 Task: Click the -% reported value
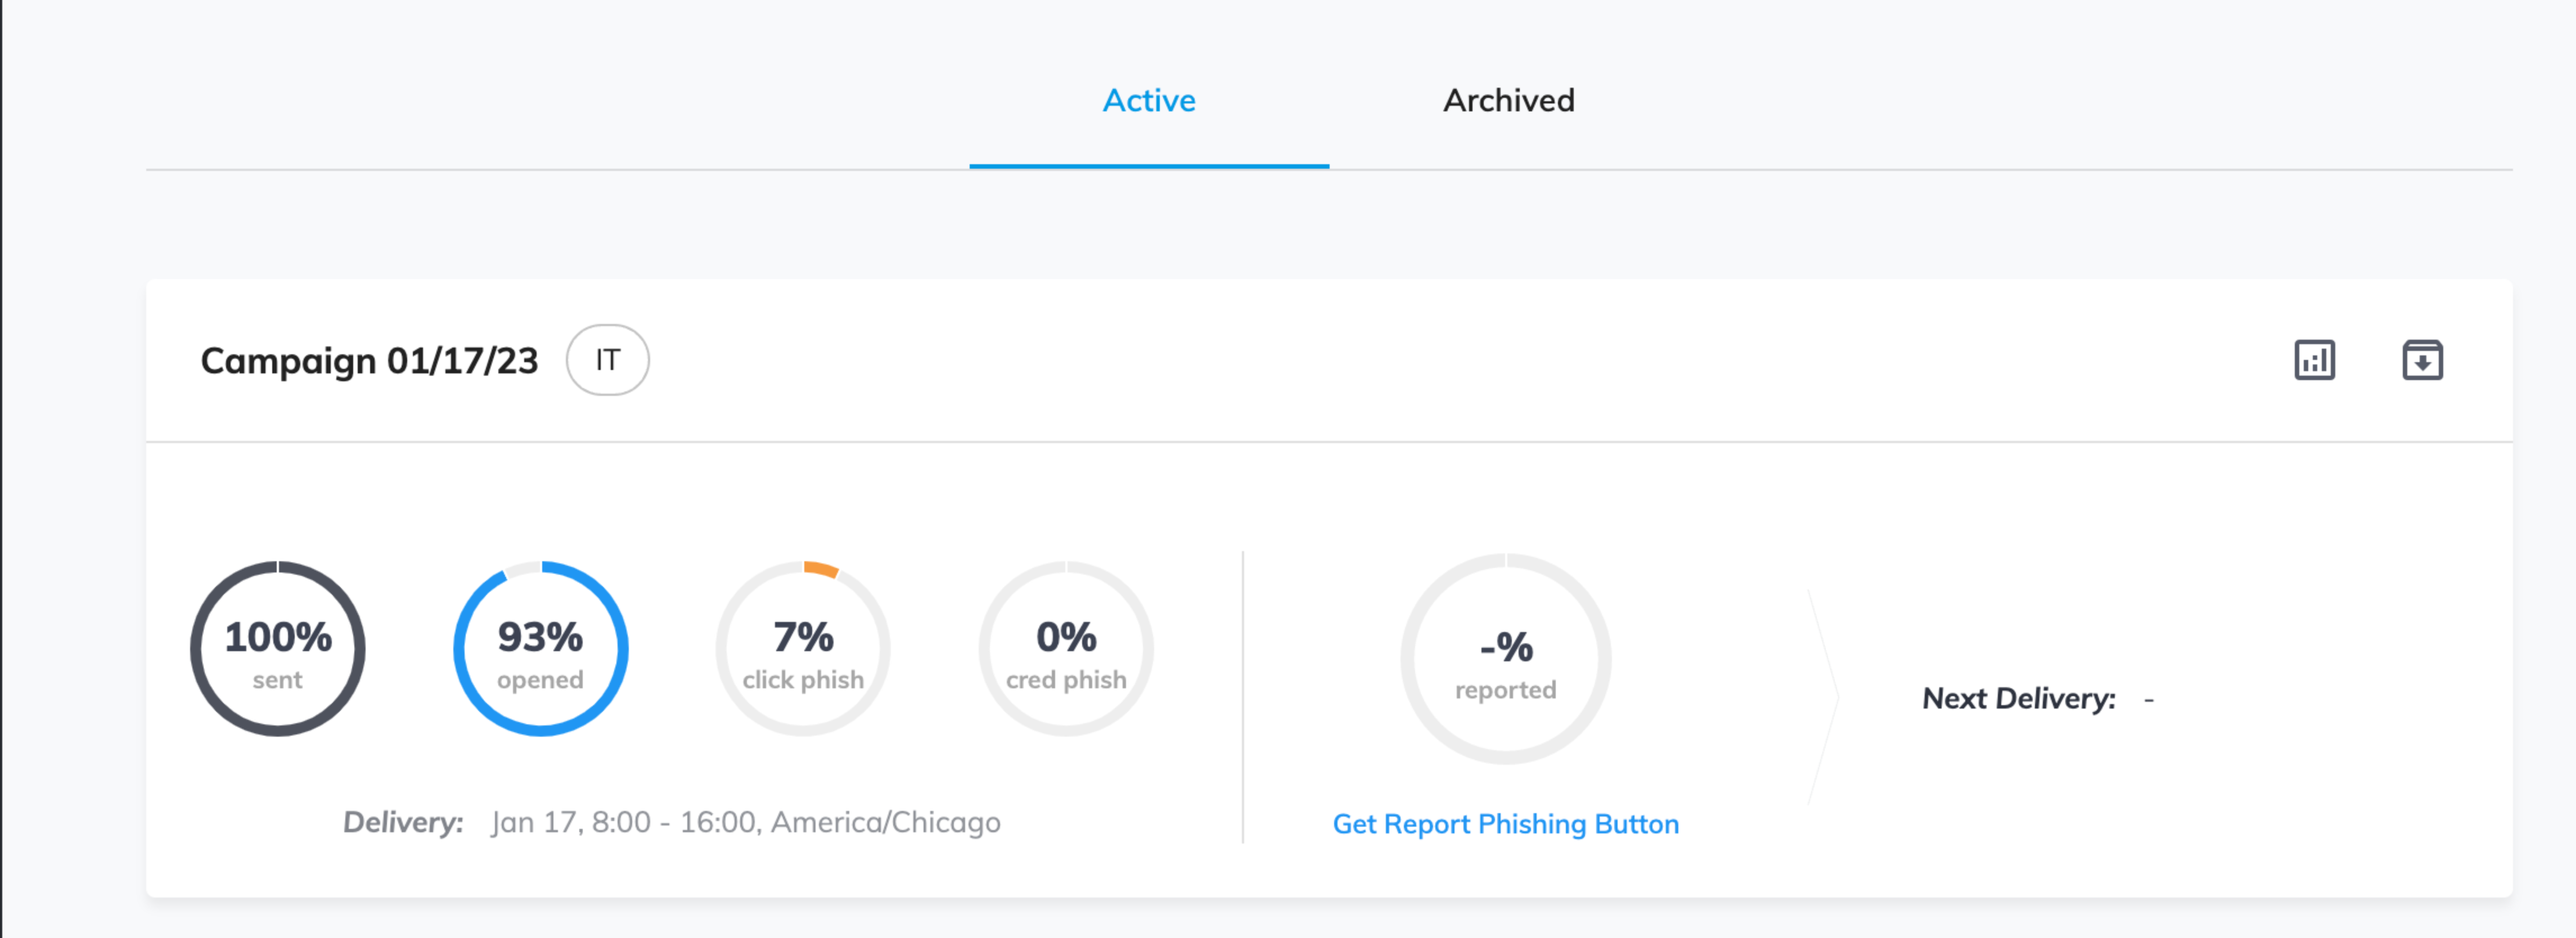pyautogui.click(x=1506, y=647)
